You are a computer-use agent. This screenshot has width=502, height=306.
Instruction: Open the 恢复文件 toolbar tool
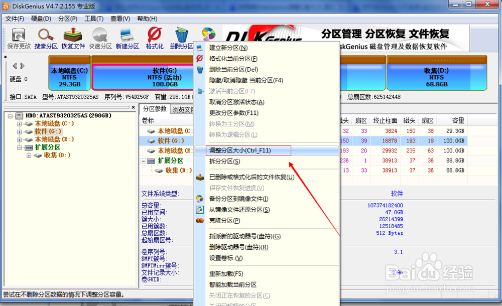[73, 39]
